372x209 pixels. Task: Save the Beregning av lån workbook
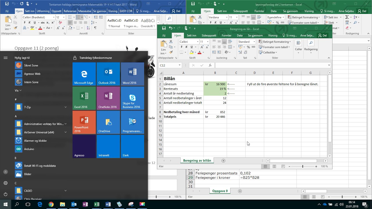point(164,28)
